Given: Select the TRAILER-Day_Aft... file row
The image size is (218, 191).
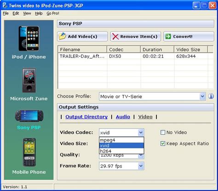Looking at the screenshot, I should tap(136, 56).
